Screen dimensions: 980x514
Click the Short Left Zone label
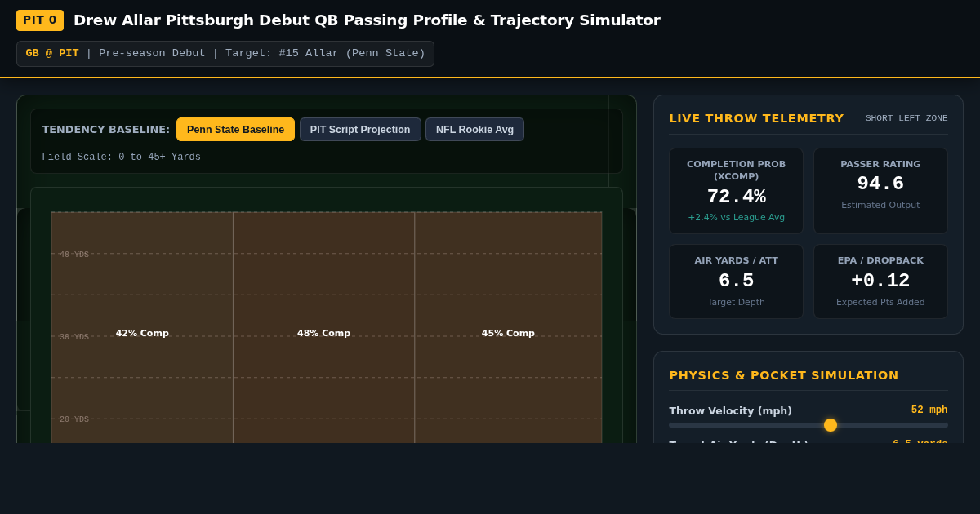tap(906, 118)
